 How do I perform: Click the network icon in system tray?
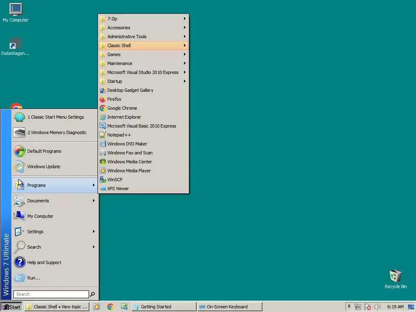(357, 307)
